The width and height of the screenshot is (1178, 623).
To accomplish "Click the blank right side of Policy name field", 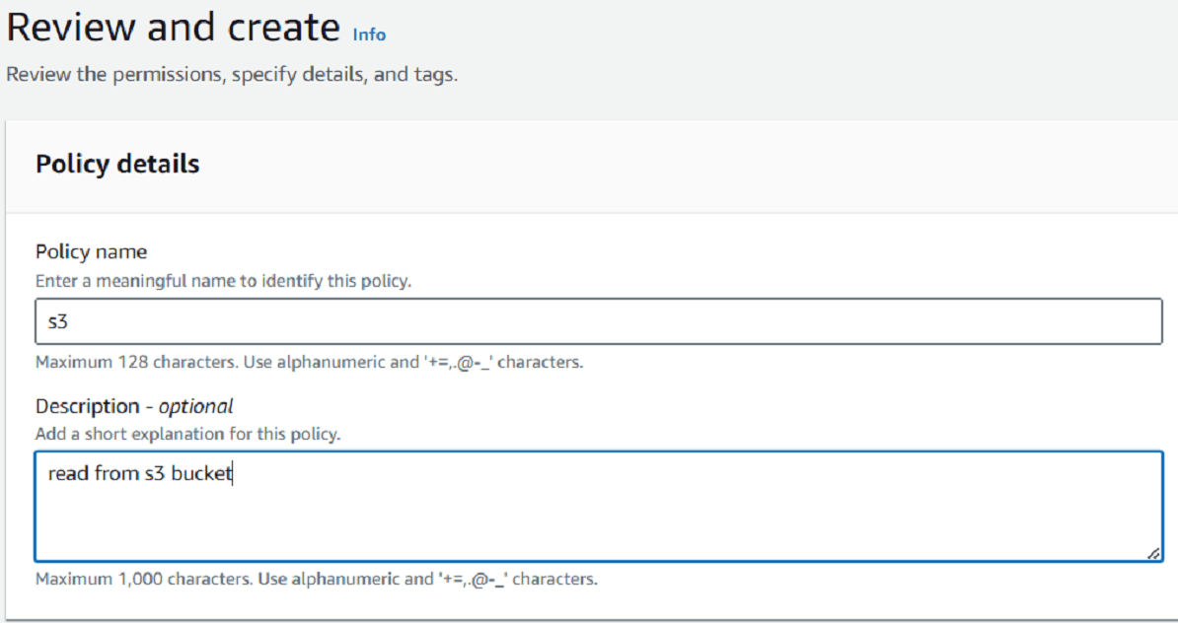I will pyautogui.click(x=888, y=321).
